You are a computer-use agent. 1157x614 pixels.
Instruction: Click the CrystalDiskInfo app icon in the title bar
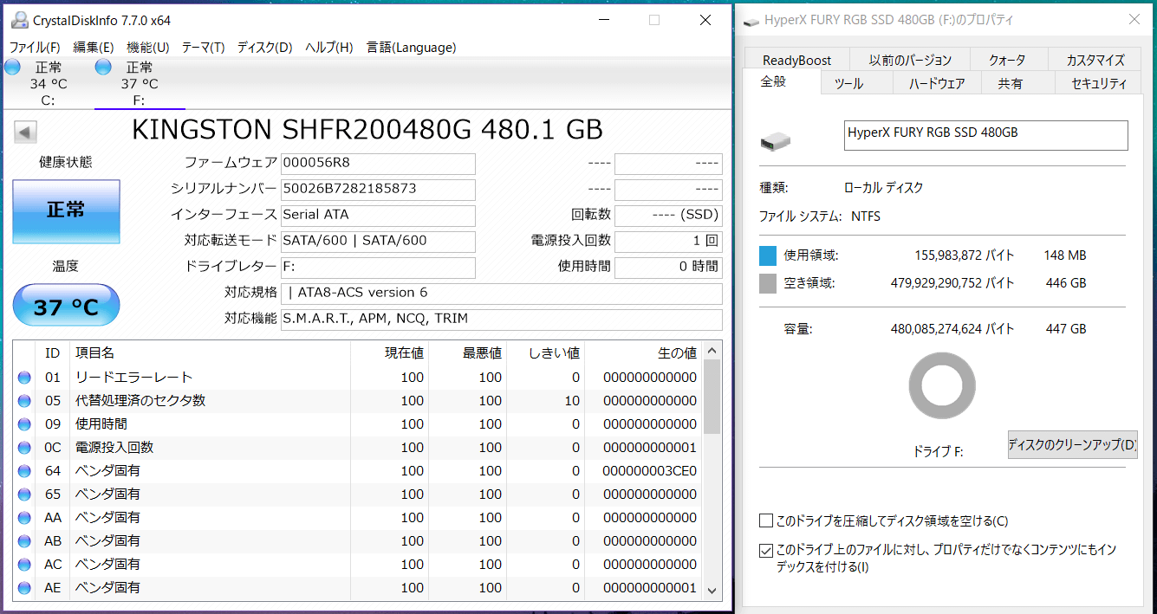(18, 20)
